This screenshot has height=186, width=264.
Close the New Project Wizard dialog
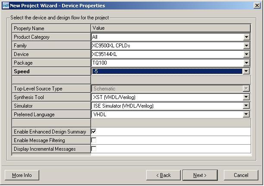257,6
